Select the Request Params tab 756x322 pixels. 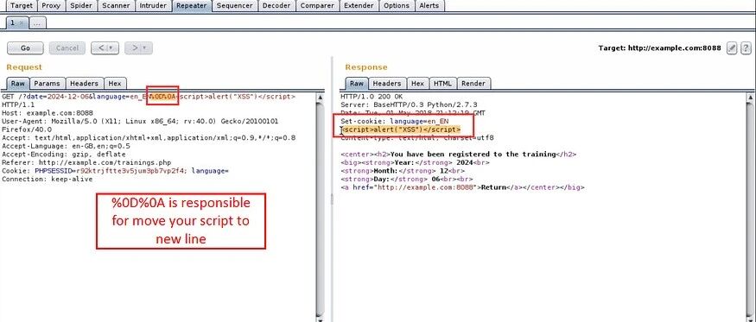47,84
